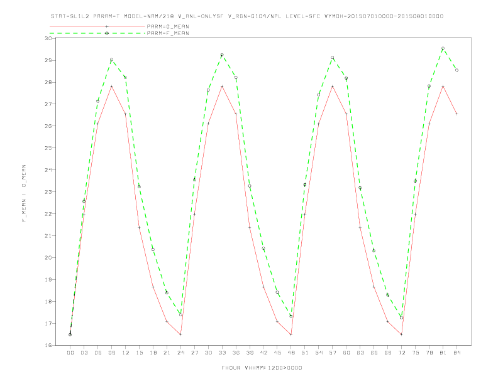The height and width of the screenshot is (384, 498).
Task: Click x-axis tick label 69
Action: click(388, 353)
